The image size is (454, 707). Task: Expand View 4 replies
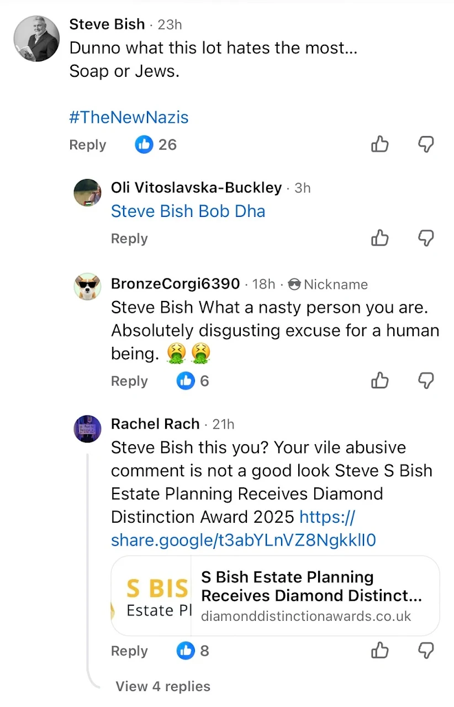click(x=163, y=686)
